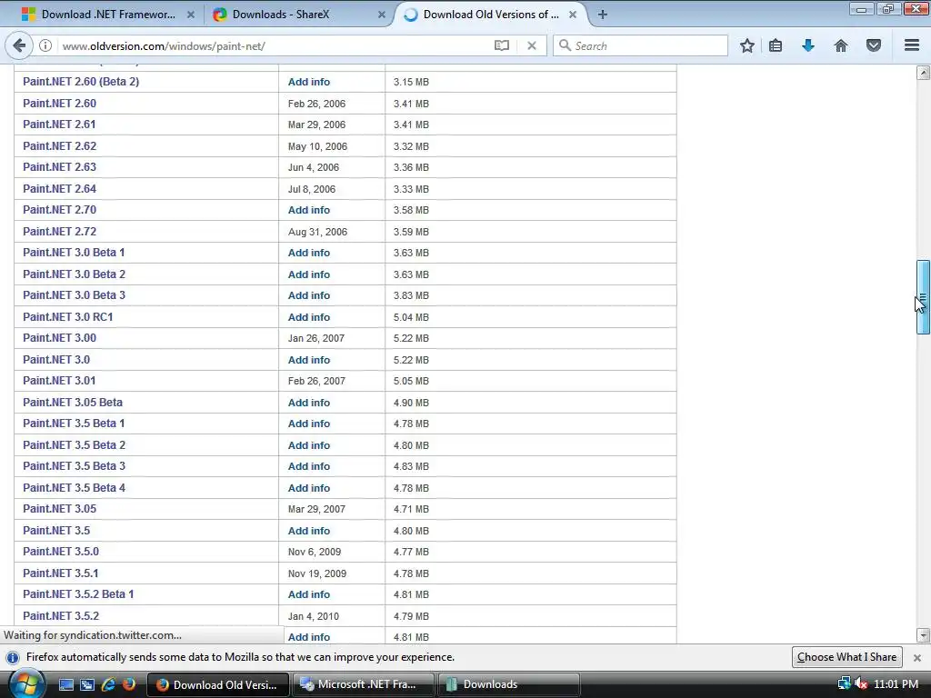The image size is (931, 698).
Task: Click the 11:01 PM taskbar clock
Action: click(896, 684)
